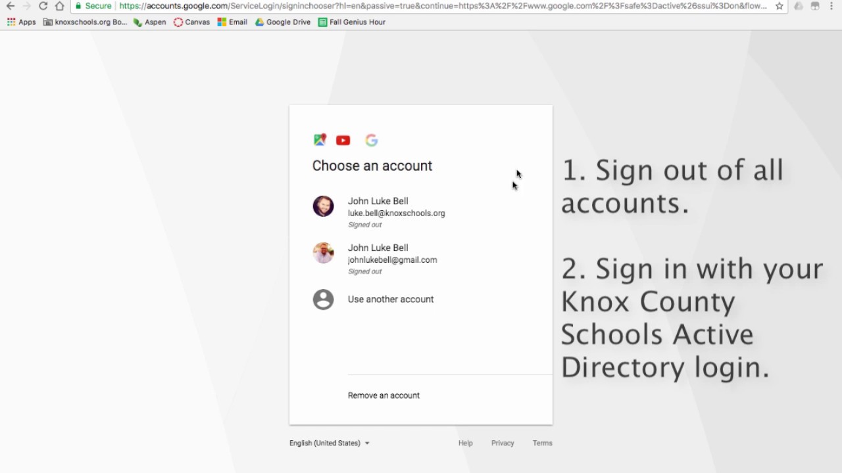Screen dimensions: 842x473
Task: Click Remove an account
Action: (384, 395)
